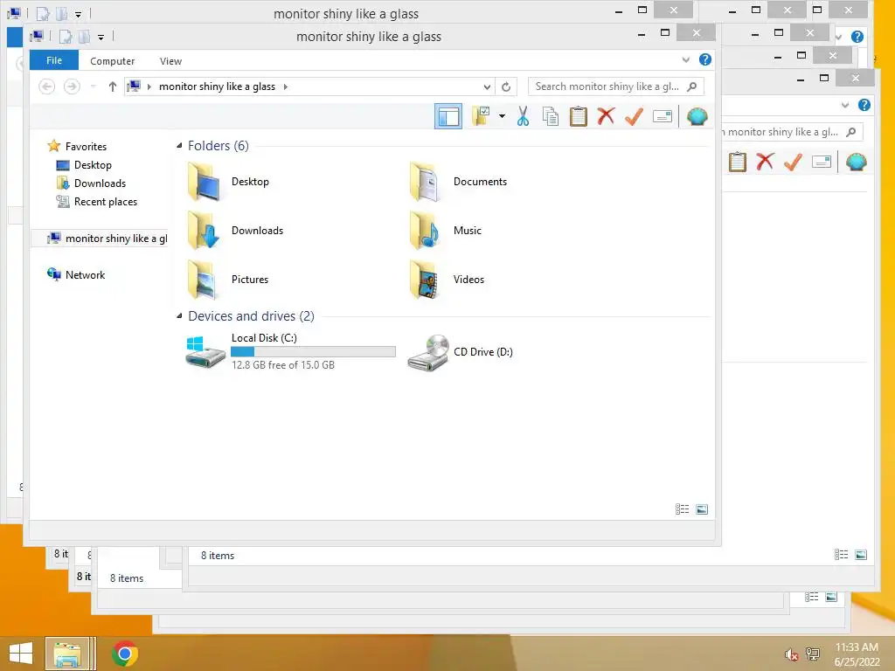Click the magnifier search icon in front window
The image size is (895, 671).
point(692,86)
